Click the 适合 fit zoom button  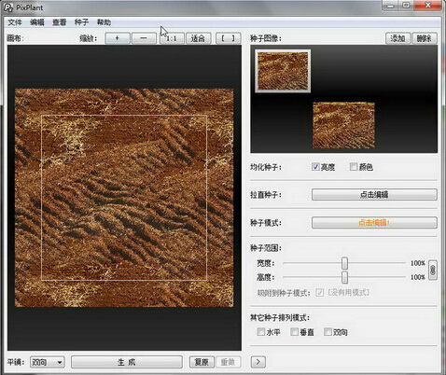coord(198,38)
